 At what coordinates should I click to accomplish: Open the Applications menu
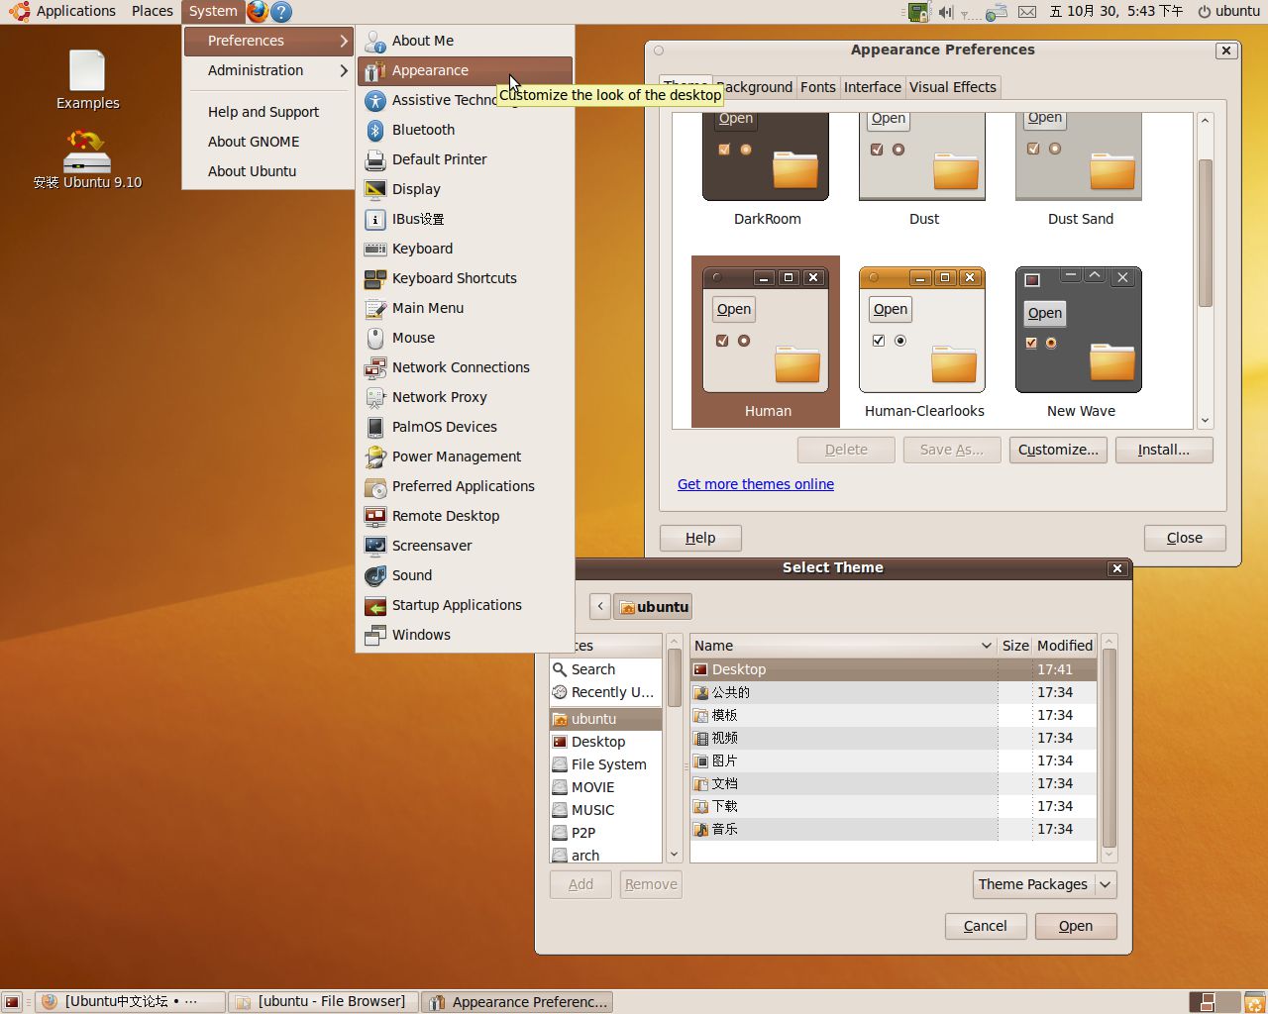[75, 11]
